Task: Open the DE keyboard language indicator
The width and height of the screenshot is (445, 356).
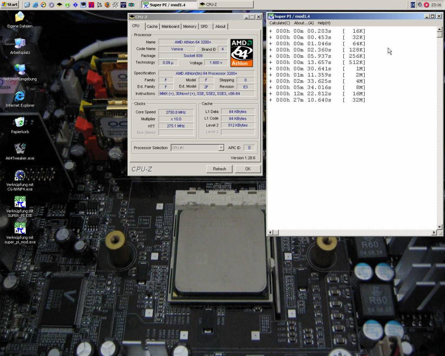Action: 413,4
